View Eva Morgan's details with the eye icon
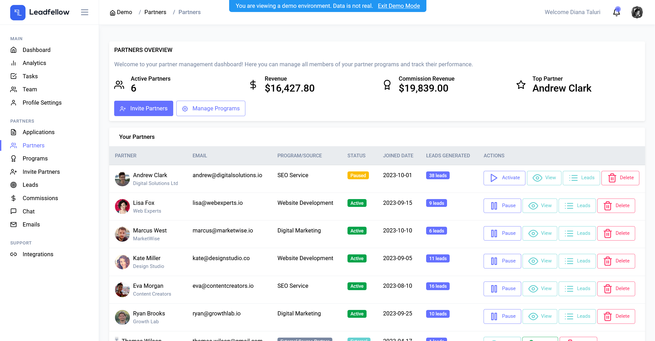Screen dimensions: 655x341 540,289
